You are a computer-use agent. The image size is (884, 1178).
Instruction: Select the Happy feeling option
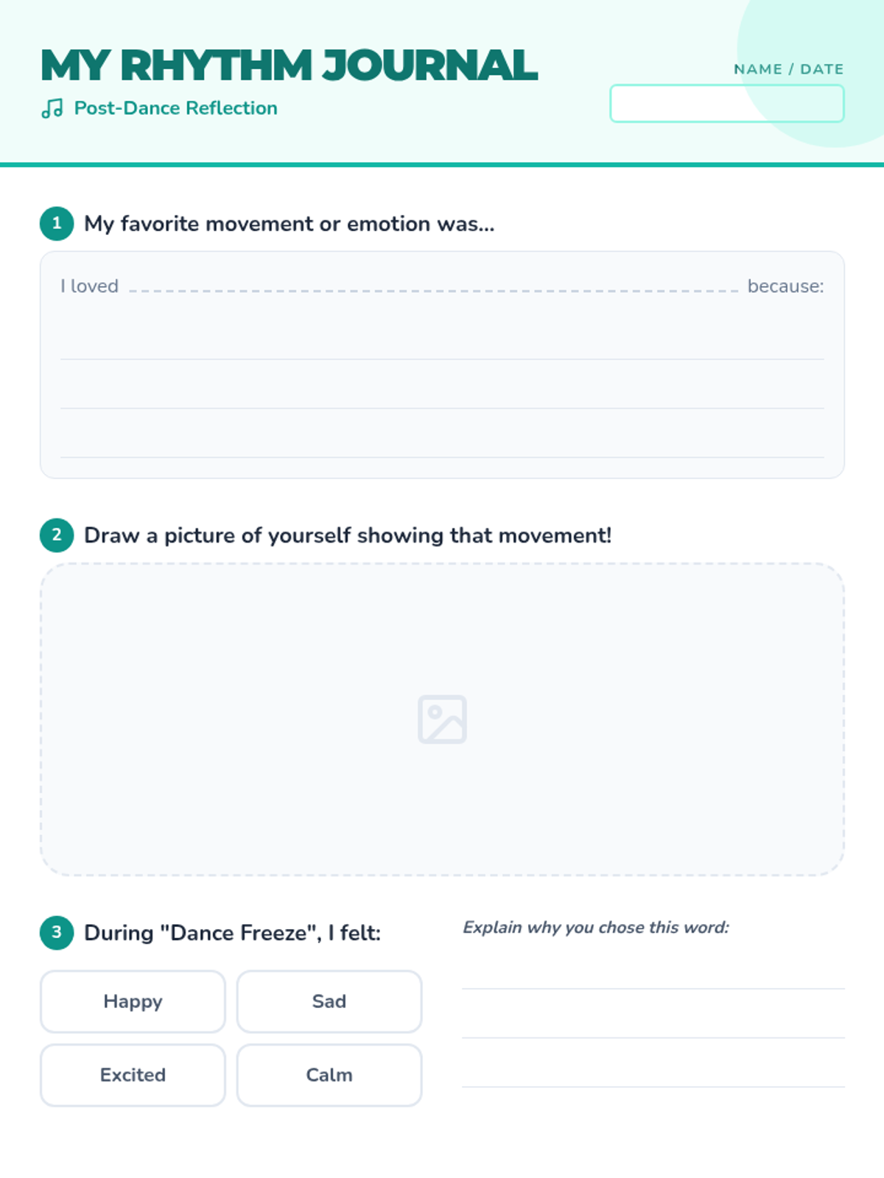coord(133,1001)
